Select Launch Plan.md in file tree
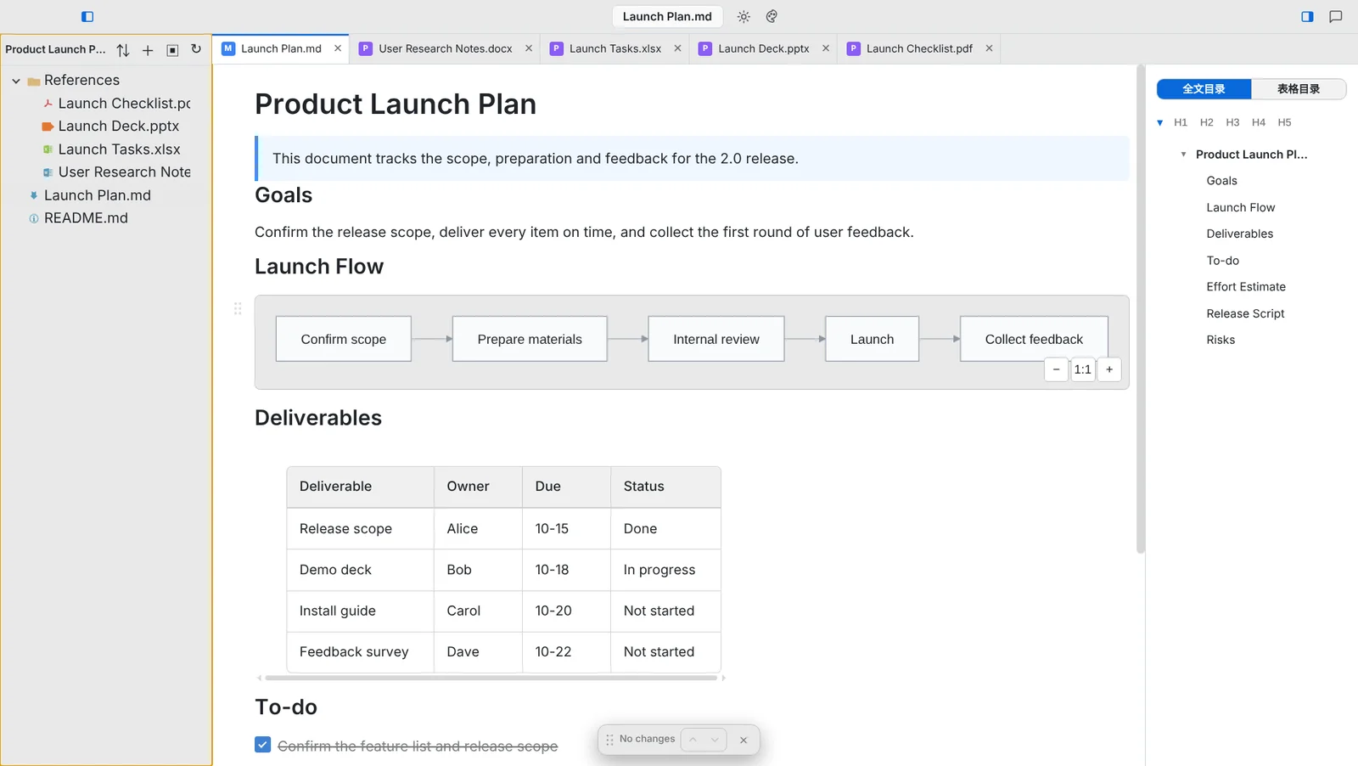 (98, 195)
